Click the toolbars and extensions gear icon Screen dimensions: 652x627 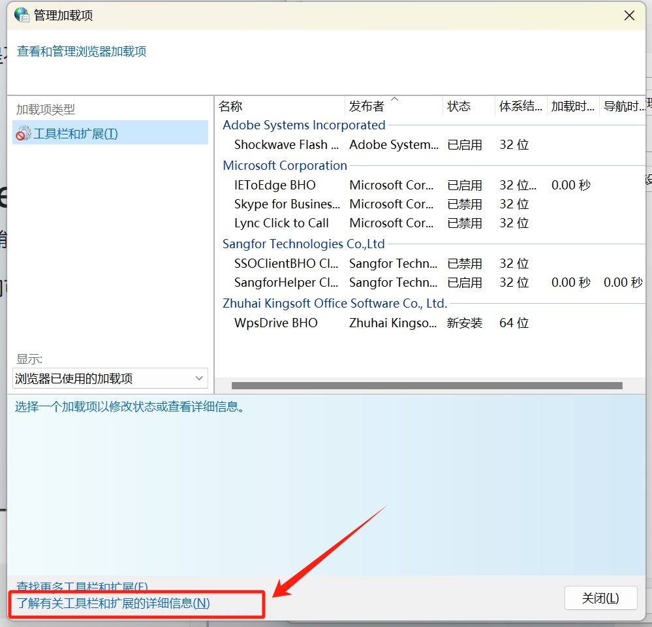pos(23,134)
